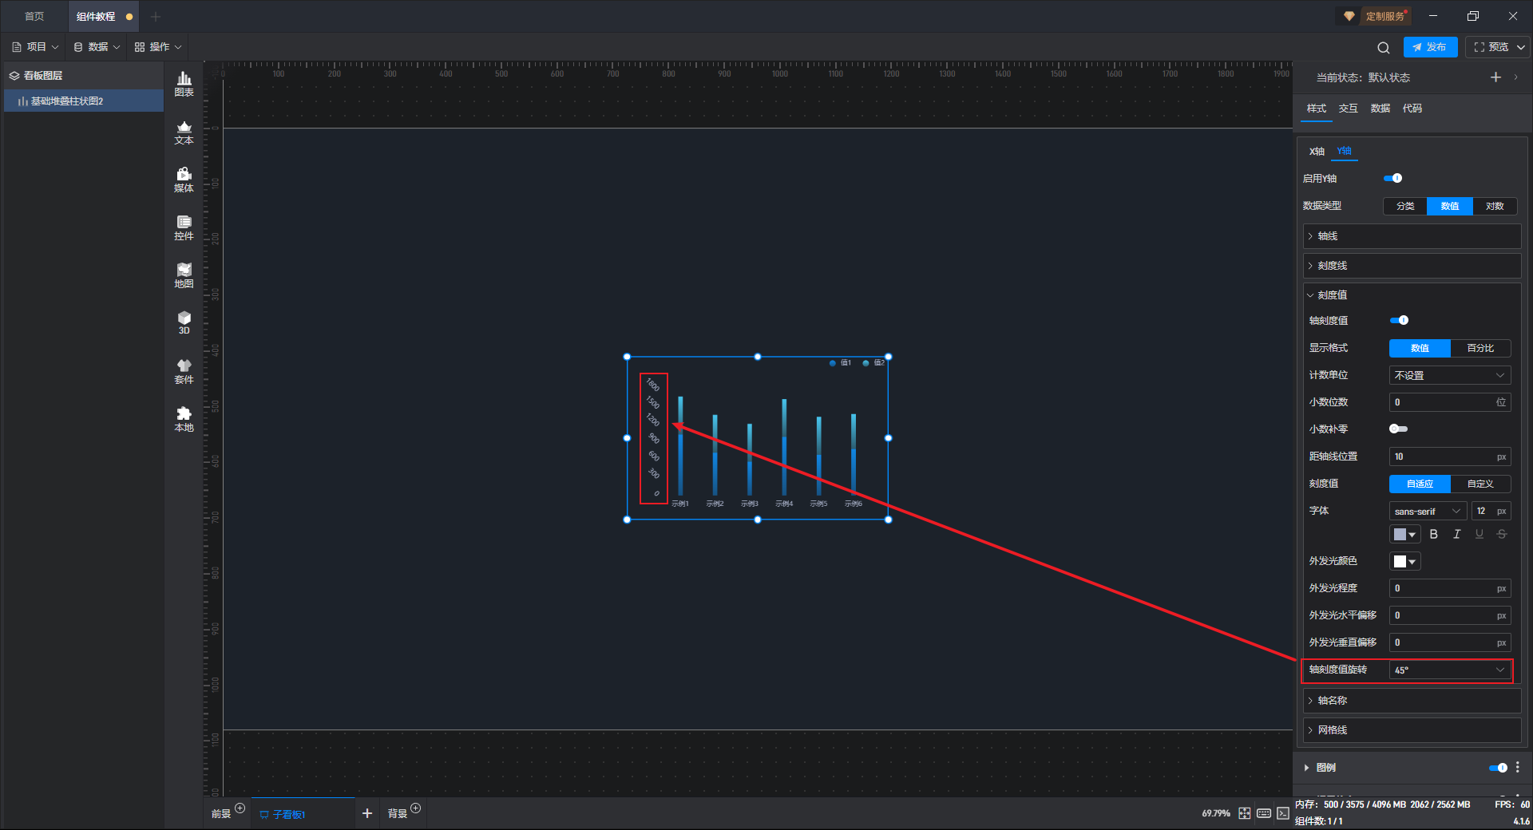Open the keyboard shortcuts icon
Viewport: 1533px width, 830px height.
click(x=1264, y=813)
